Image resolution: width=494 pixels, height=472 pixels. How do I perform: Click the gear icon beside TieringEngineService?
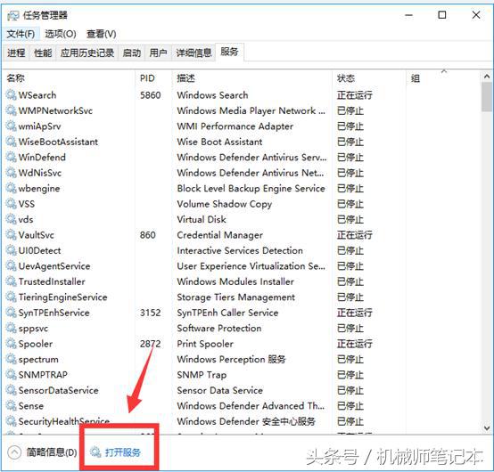pyautogui.click(x=11, y=297)
